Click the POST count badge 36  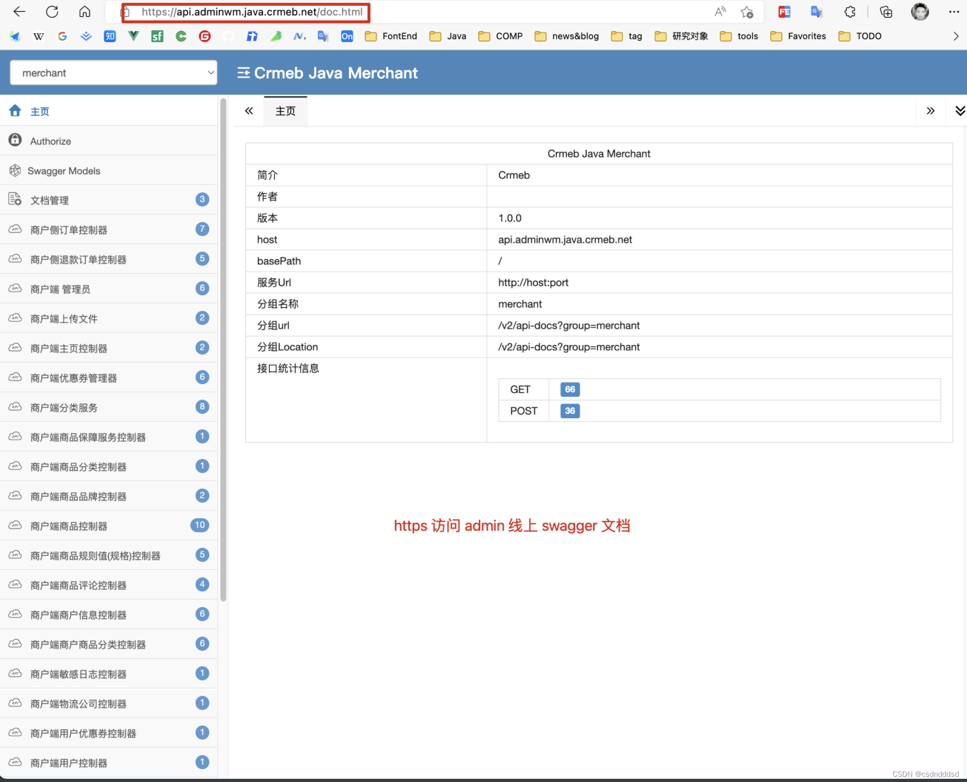(x=570, y=410)
